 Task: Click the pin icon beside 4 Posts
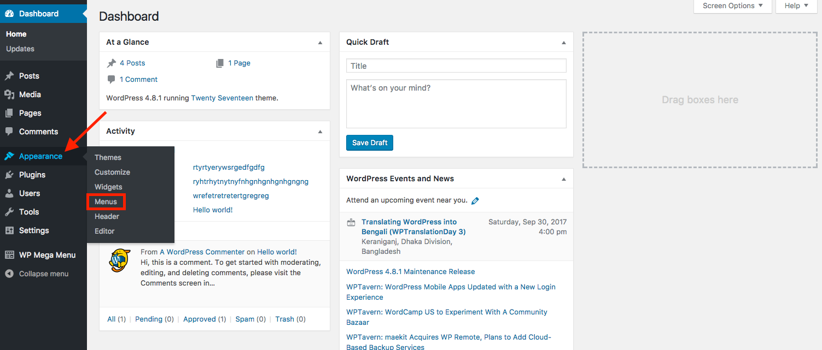[x=111, y=63]
